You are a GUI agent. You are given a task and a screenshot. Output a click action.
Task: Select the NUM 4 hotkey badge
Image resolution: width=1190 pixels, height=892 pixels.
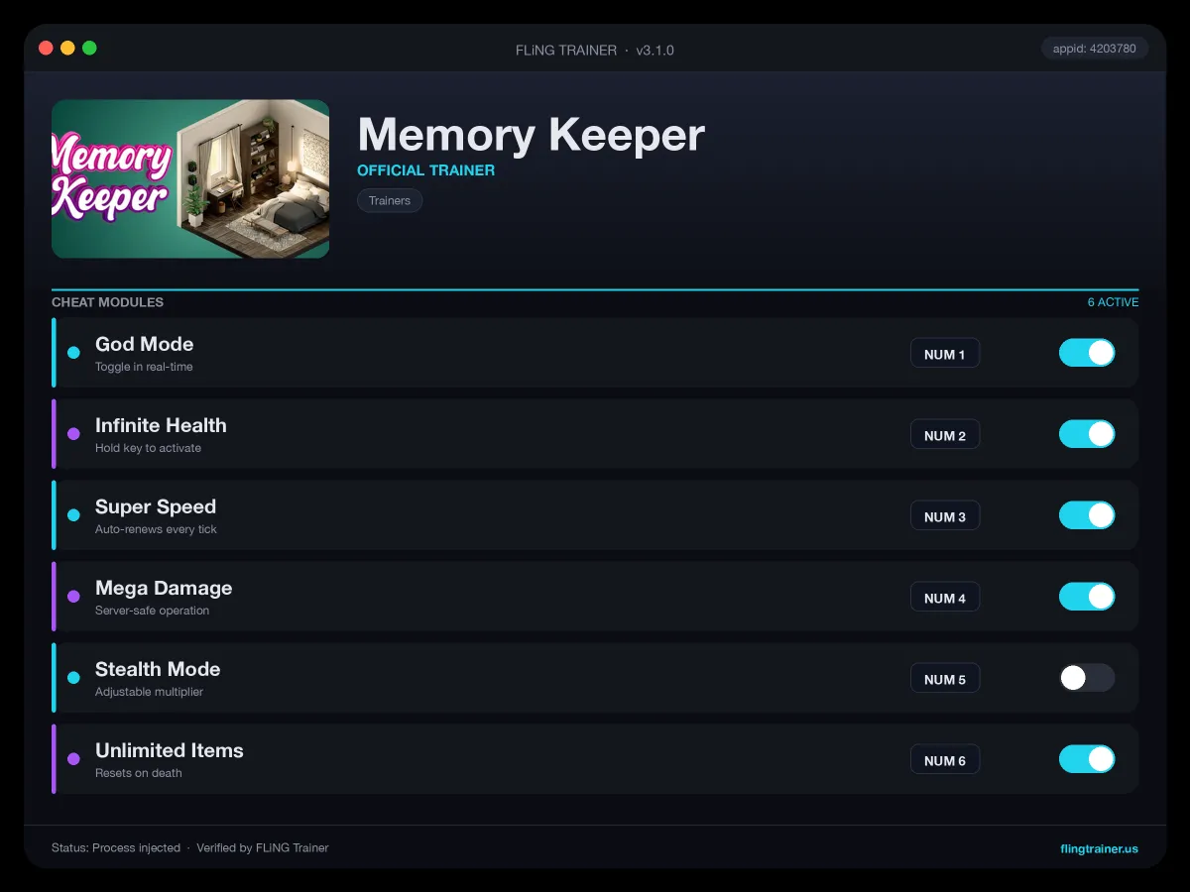tap(945, 598)
